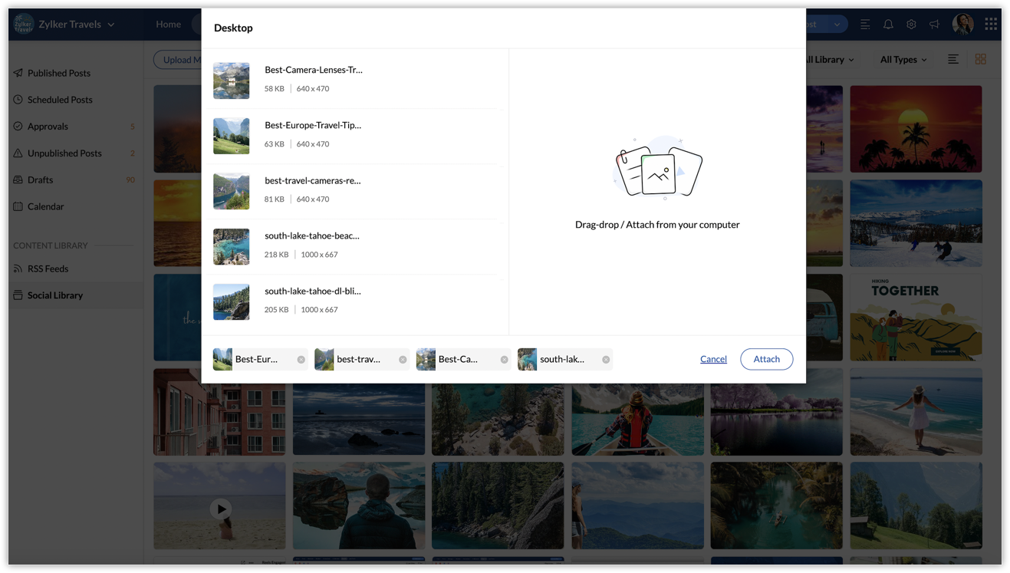Switch library to grid view
Image resolution: width=1010 pixels, height=573 pixels.
[981, 59]
